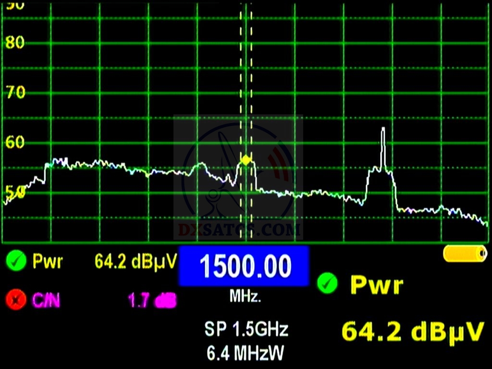Click the 70 label on vertical axis
This screenshot has height=369, width=492.
coord(14,92)
